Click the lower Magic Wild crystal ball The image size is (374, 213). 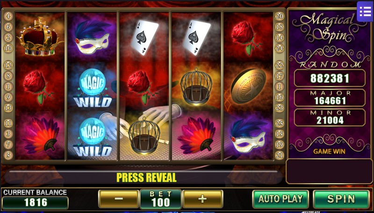92,137
